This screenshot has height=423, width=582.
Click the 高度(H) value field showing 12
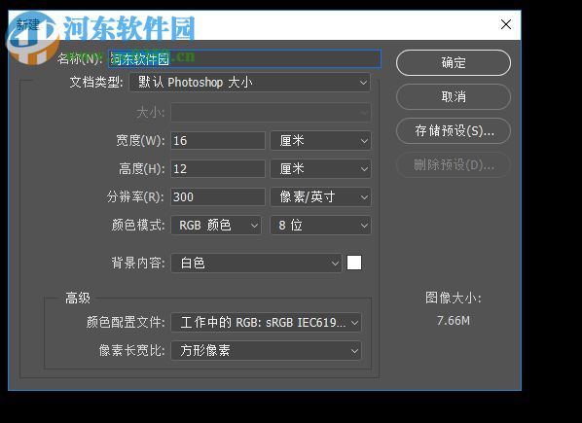pos(218,169)
